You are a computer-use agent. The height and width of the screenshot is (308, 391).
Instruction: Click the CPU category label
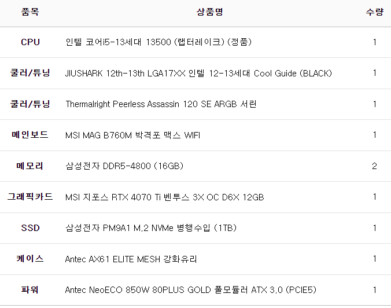(30, 42)
